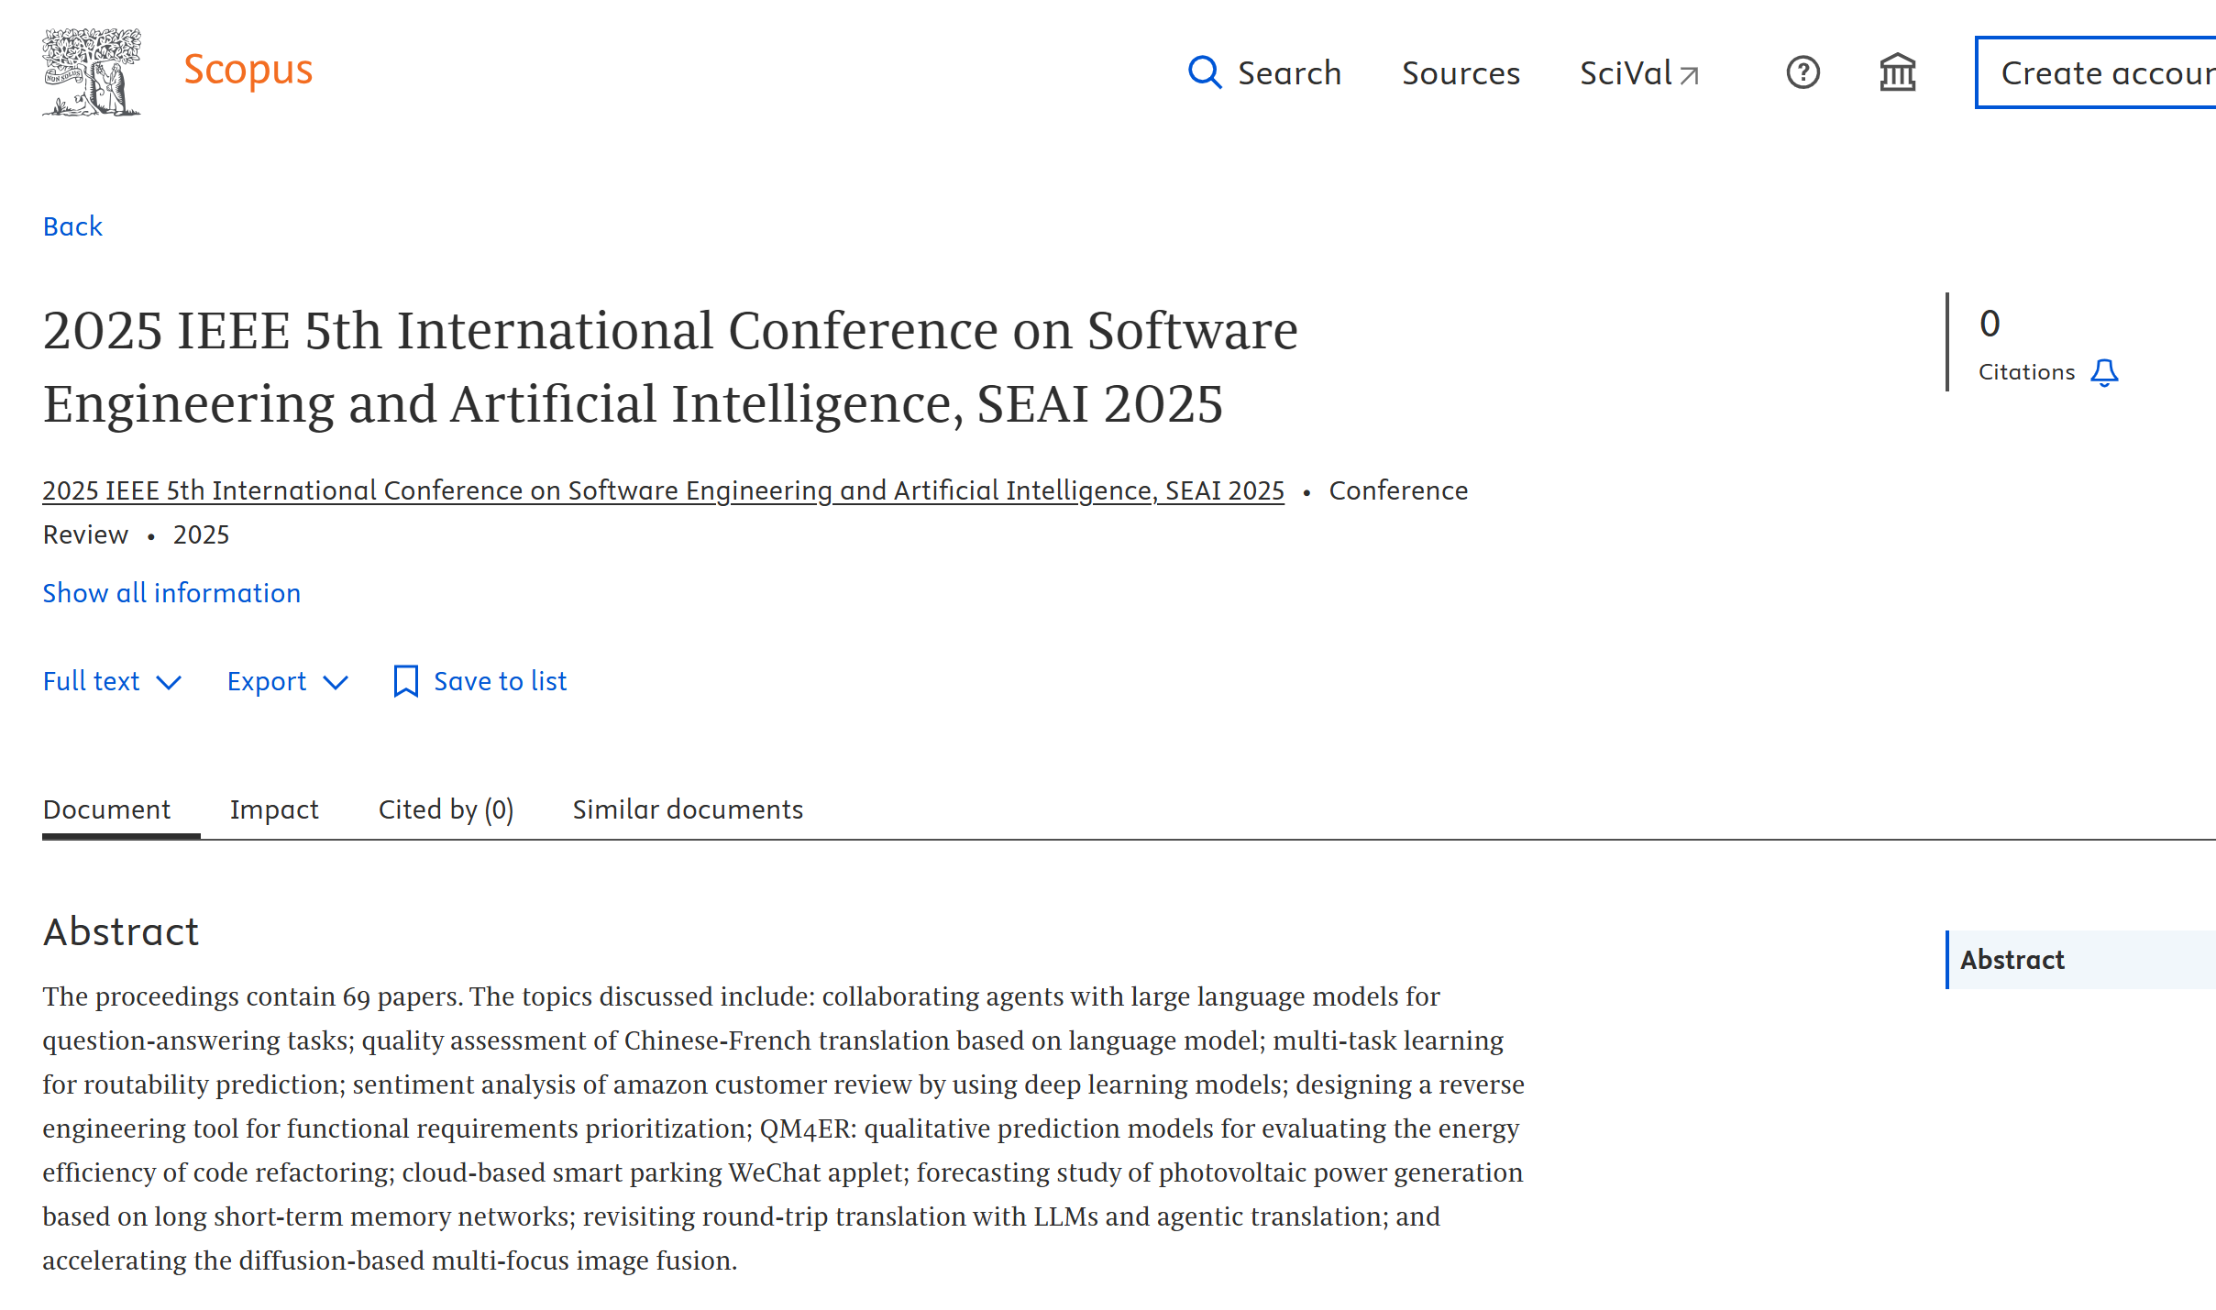Viewport: 2216px width, 1310px height.
Task: Open the Cited by (0) tab
Action: pos(446,809)
